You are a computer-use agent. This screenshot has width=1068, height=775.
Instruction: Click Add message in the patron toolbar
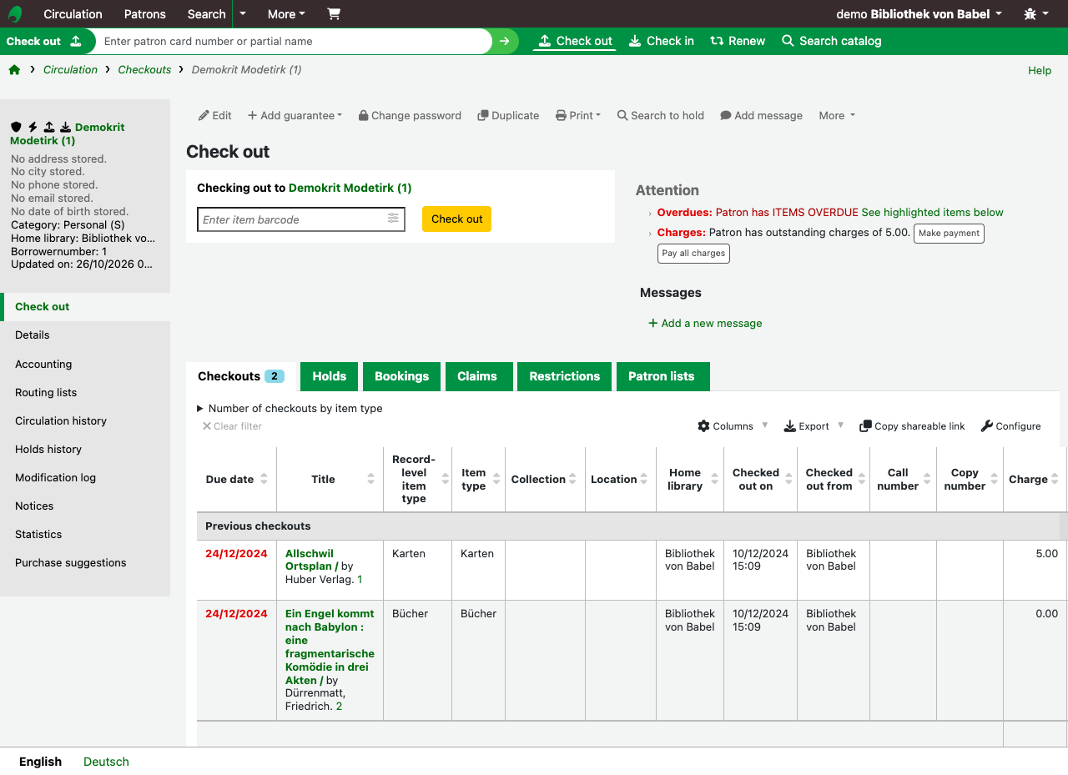[x=762, y=116]
